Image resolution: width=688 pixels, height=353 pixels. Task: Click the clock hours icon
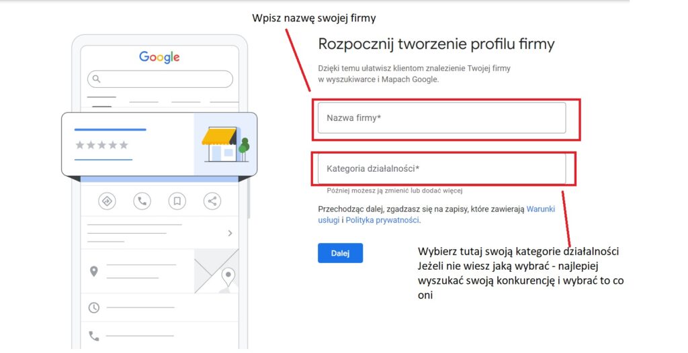[x=94, y=307]
